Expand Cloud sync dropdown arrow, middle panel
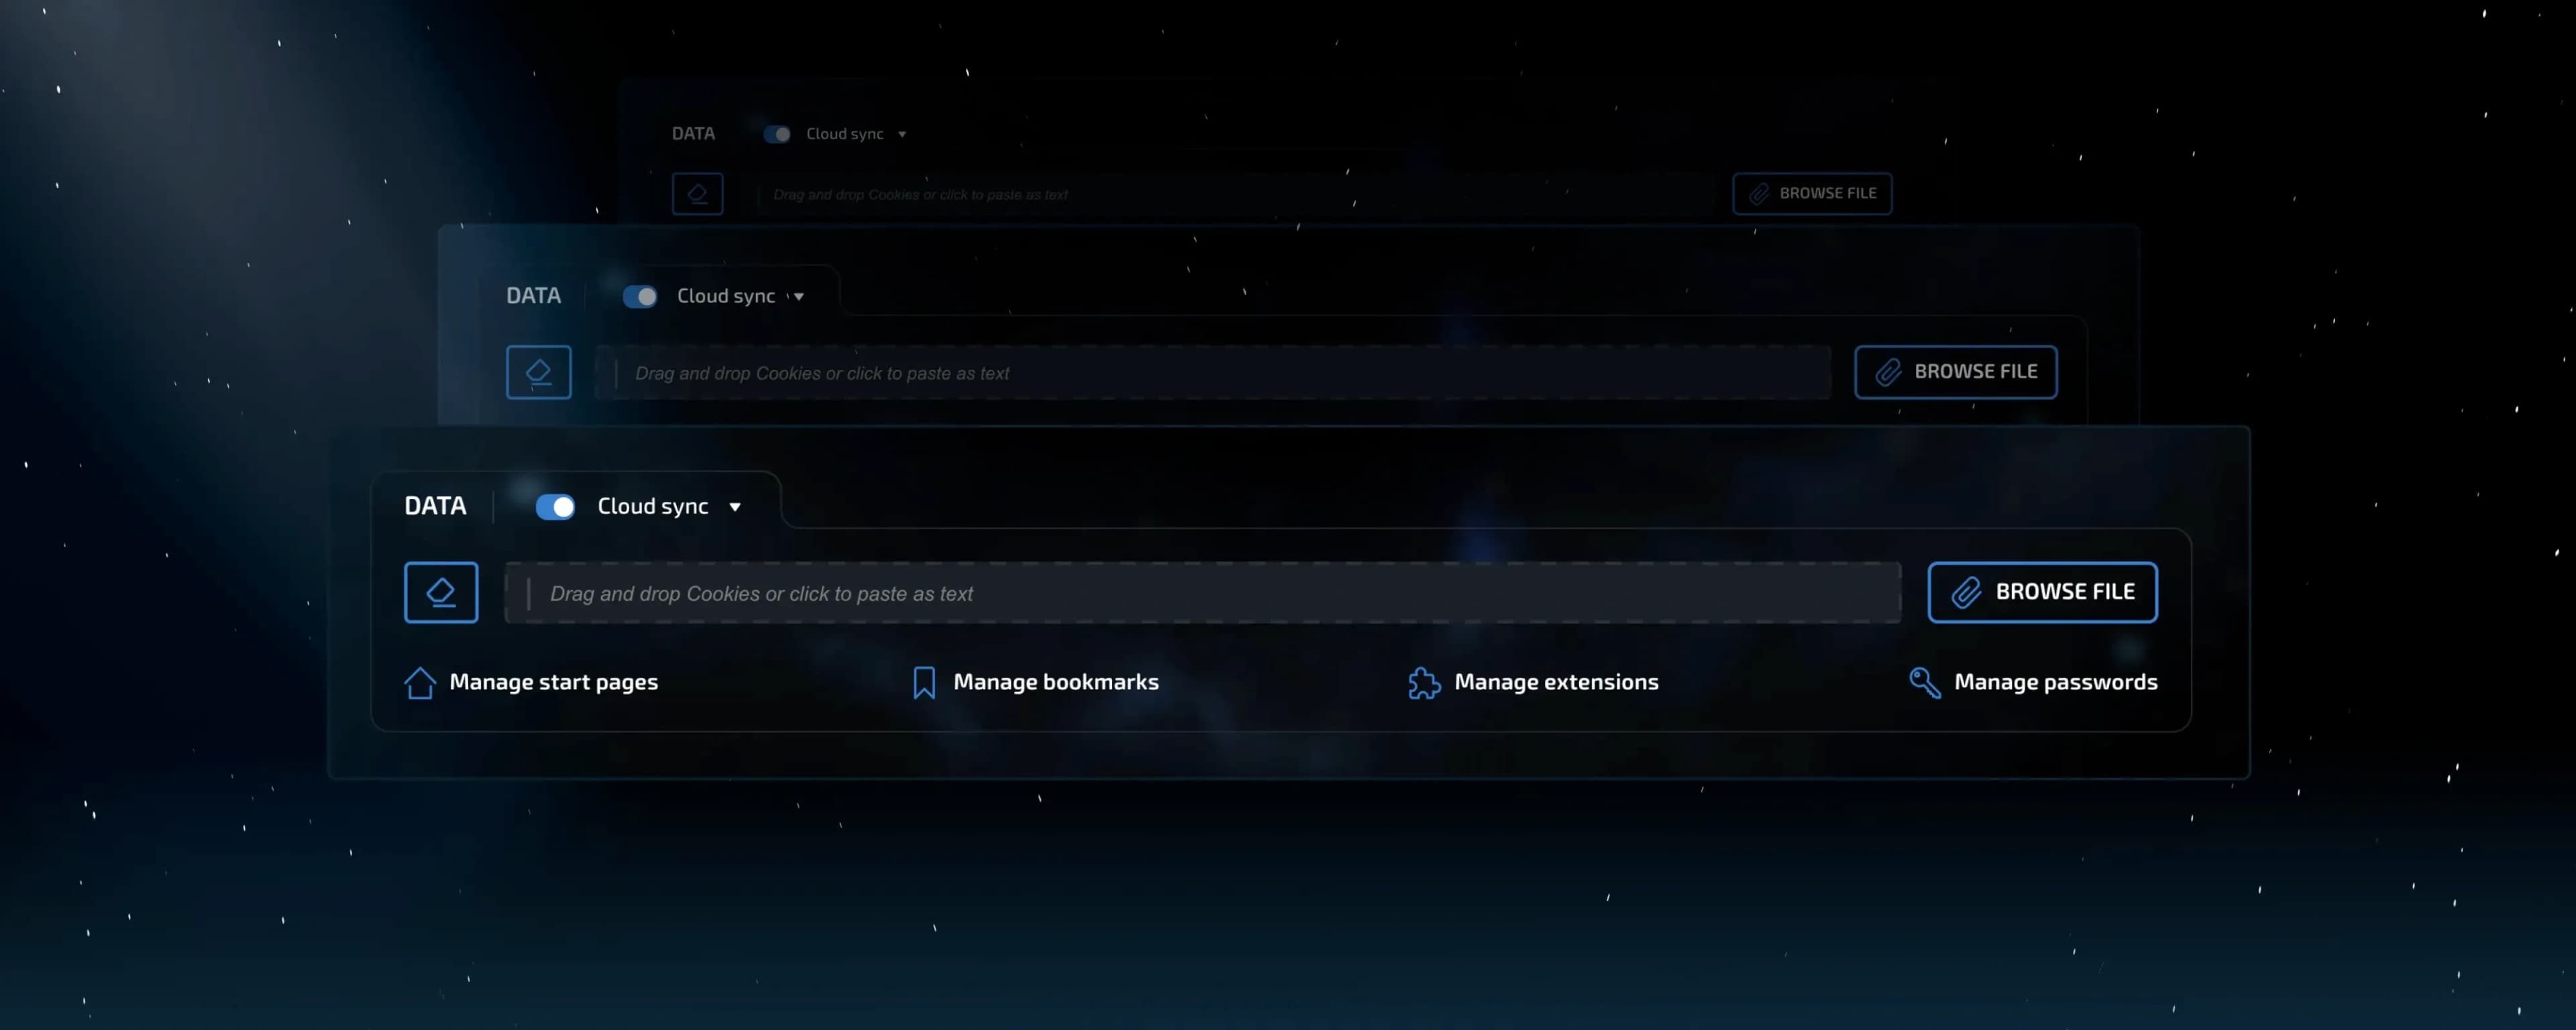Viewport: 2576px width, 1030px height. pyautogui.click(x=799, y=297)
